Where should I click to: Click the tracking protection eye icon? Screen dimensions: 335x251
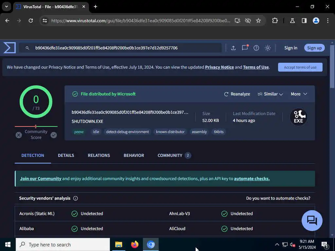[x=248, y=21]
